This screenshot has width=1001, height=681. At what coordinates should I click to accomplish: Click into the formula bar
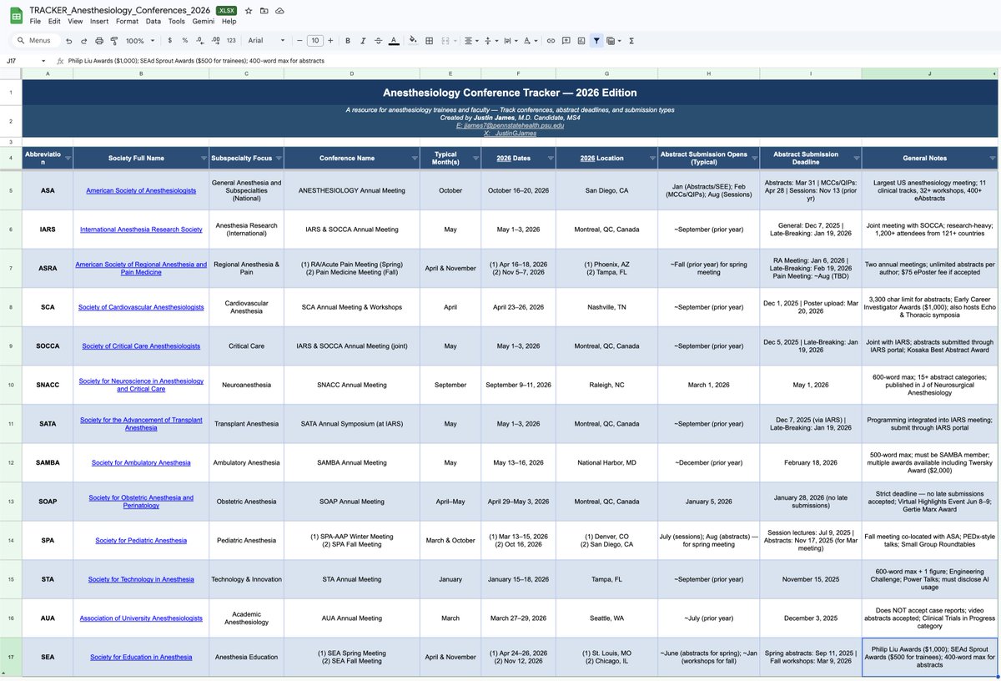pyautogui.click(x=534, y=61)
